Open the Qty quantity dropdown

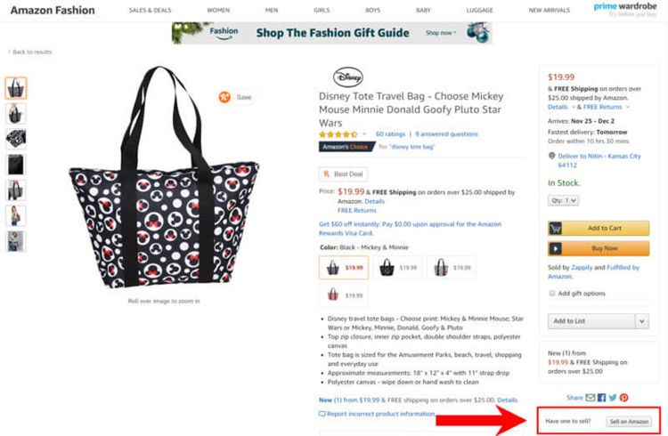[565, 200]
